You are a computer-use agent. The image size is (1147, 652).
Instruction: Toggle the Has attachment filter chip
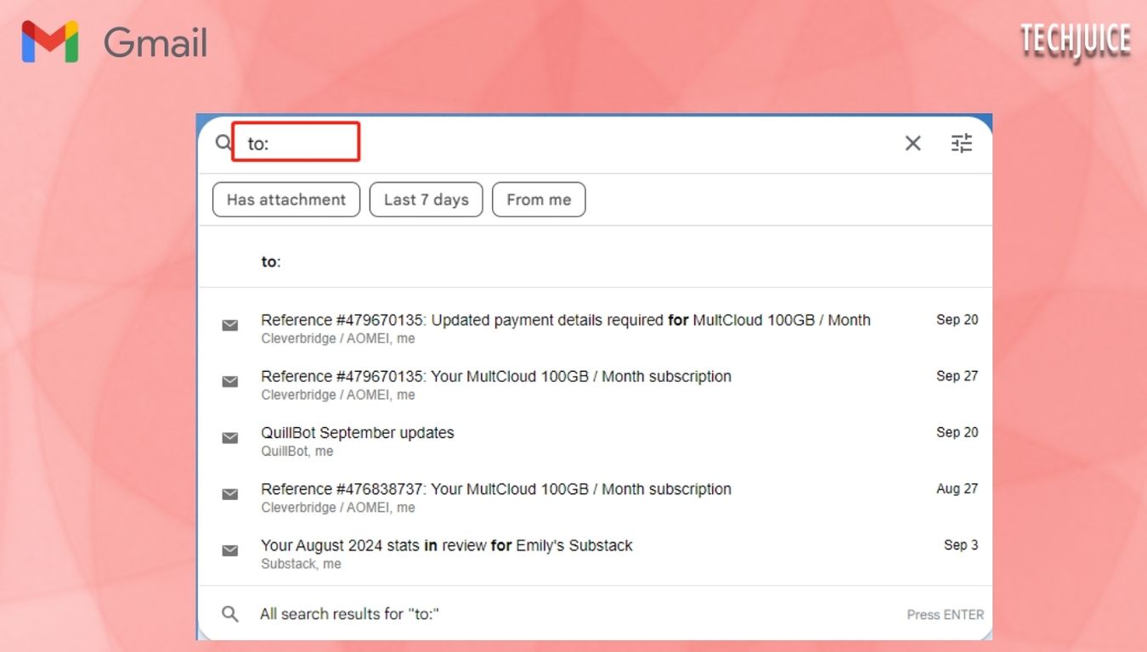click(285, 200)
